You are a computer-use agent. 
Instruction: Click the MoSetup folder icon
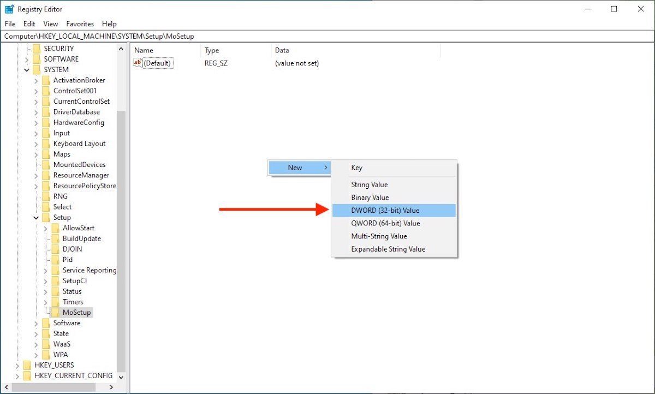[x=55, y=313]
